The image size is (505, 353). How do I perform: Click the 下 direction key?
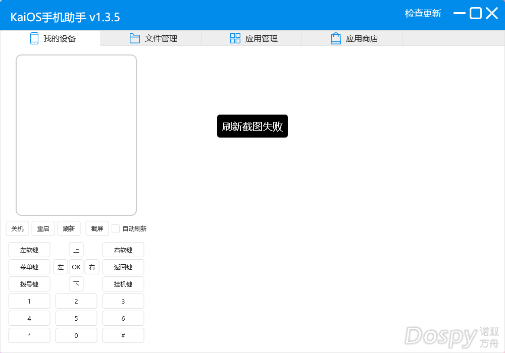tap(76, 284)
